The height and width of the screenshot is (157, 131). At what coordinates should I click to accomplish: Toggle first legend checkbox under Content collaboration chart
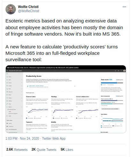77,118
